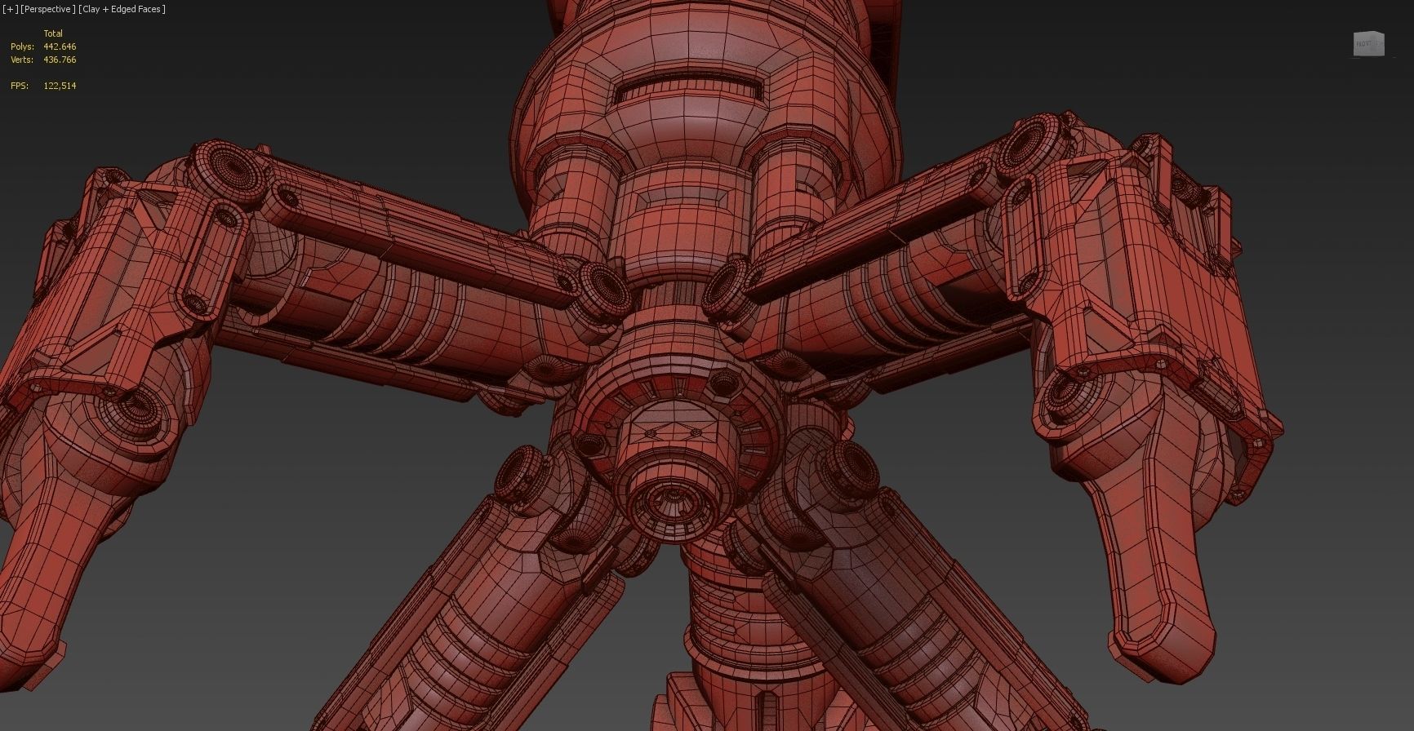The image size is (1414, 731).
Task: Click the ViewCube in the viewport corner
Action: pos(1368,44)
